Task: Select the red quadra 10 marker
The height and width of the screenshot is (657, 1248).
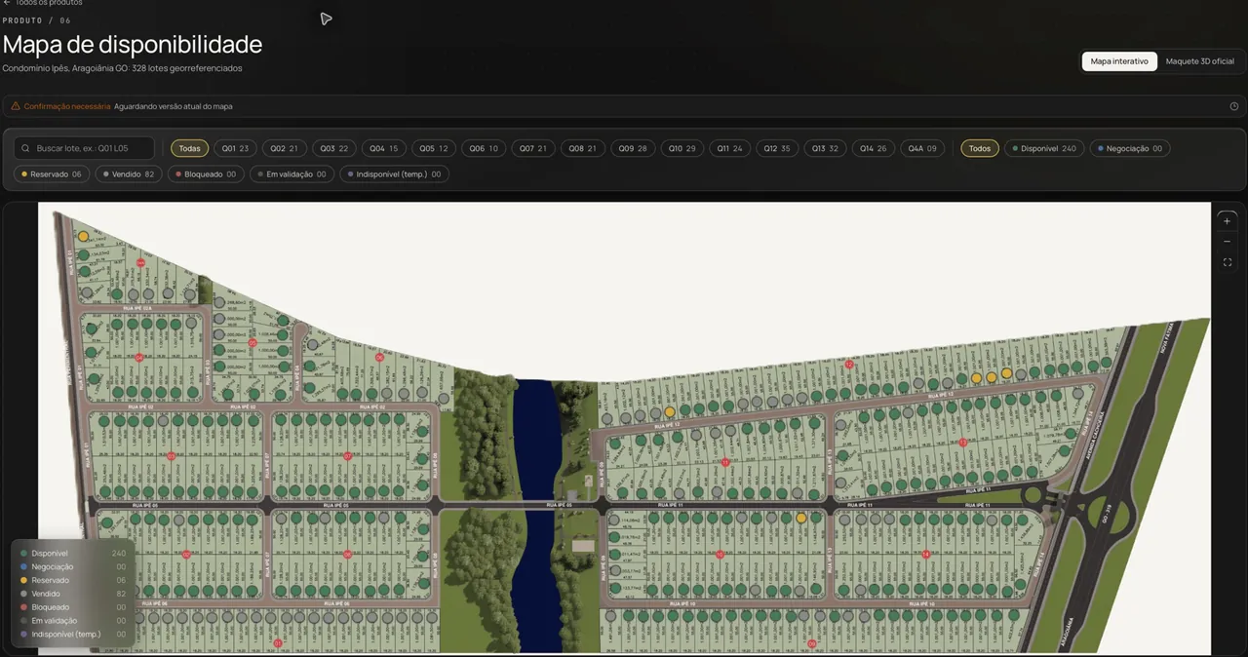Action: [x=720, y=555]
